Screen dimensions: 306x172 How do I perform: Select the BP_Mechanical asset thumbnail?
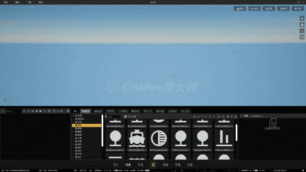[115, 140]
